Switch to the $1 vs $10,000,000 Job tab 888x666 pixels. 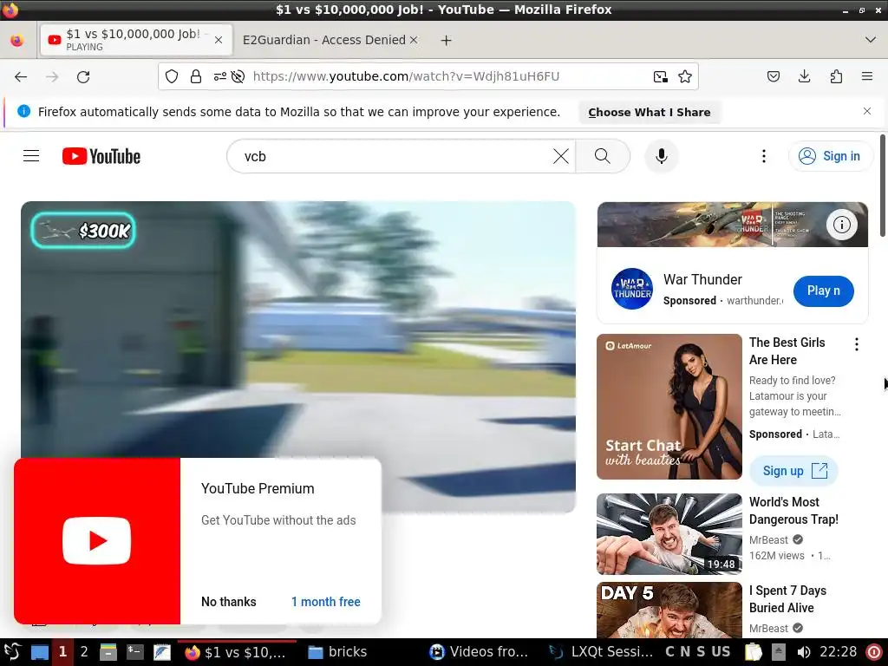(136, 40)
